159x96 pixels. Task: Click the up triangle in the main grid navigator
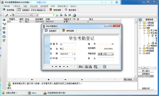(x=82, y=80)
